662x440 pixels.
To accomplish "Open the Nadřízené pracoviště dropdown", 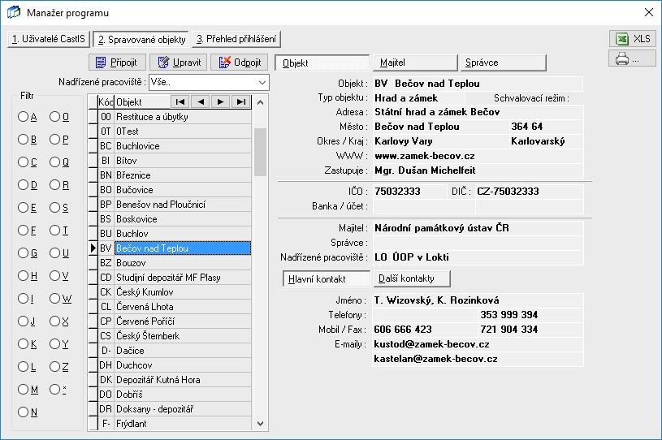I will coord(262,82).
